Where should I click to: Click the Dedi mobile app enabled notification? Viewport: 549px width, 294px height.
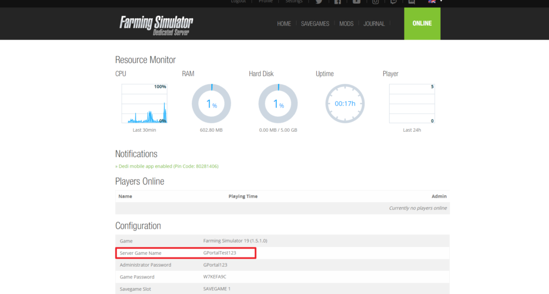167,166
